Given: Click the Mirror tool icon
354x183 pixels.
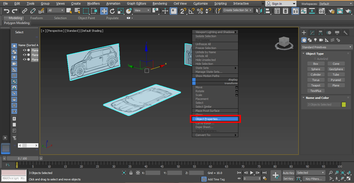Looking at the screenshot, I should (259, 11).
